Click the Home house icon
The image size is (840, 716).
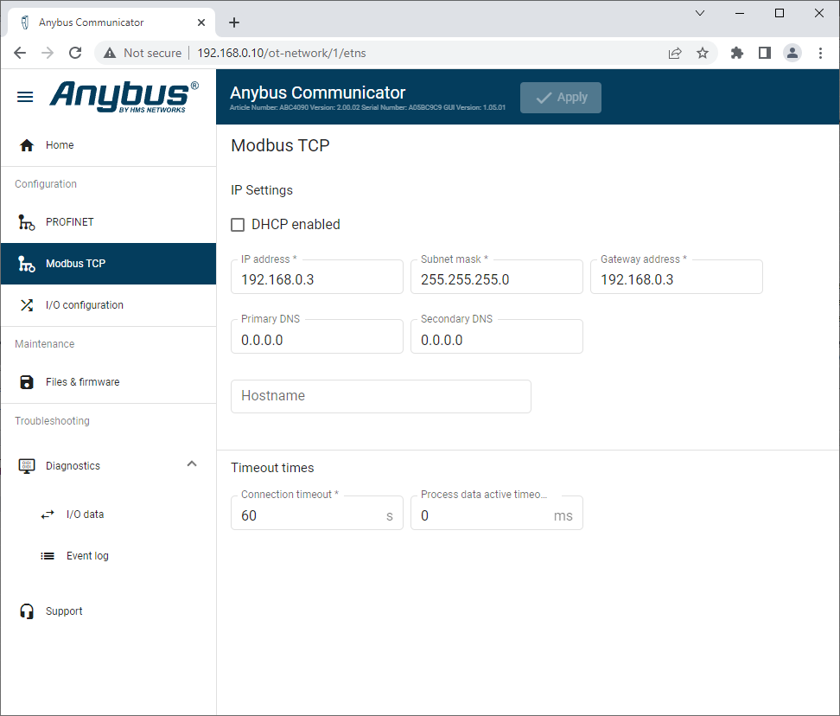[x=27, y=145]
